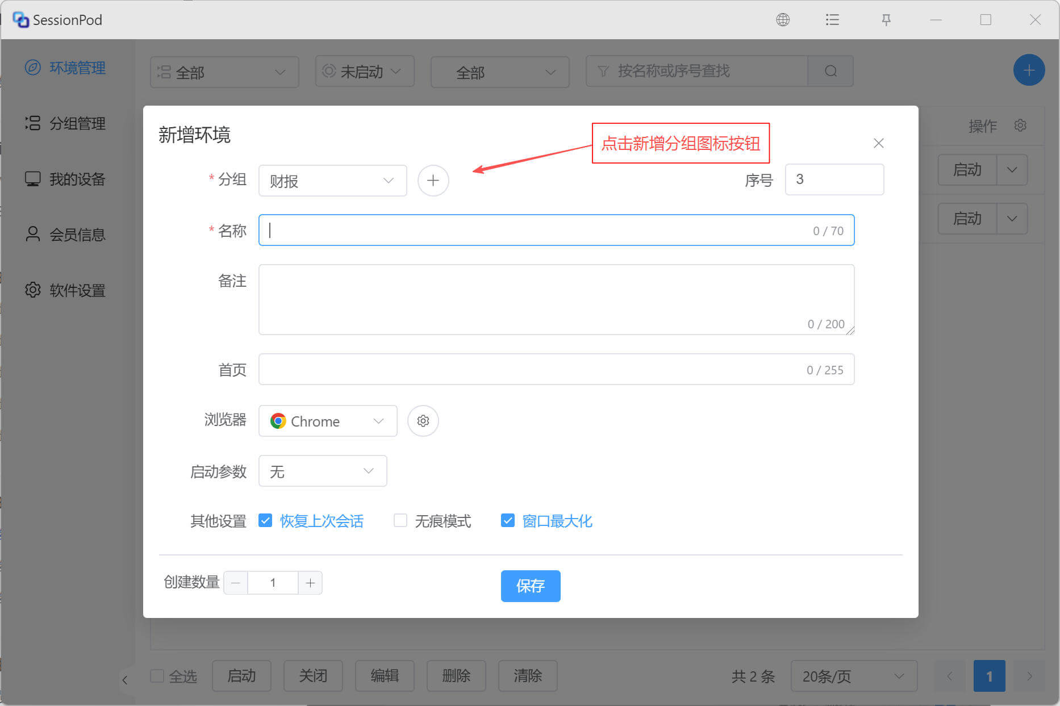Expand the first row 启动 dropdown arrow
Viewport: 1060px width, 706px height.
point(1012,170)
